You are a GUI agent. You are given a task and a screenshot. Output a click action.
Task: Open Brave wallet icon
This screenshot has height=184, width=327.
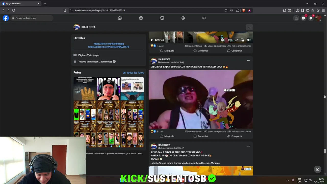[x=308, y=10]
